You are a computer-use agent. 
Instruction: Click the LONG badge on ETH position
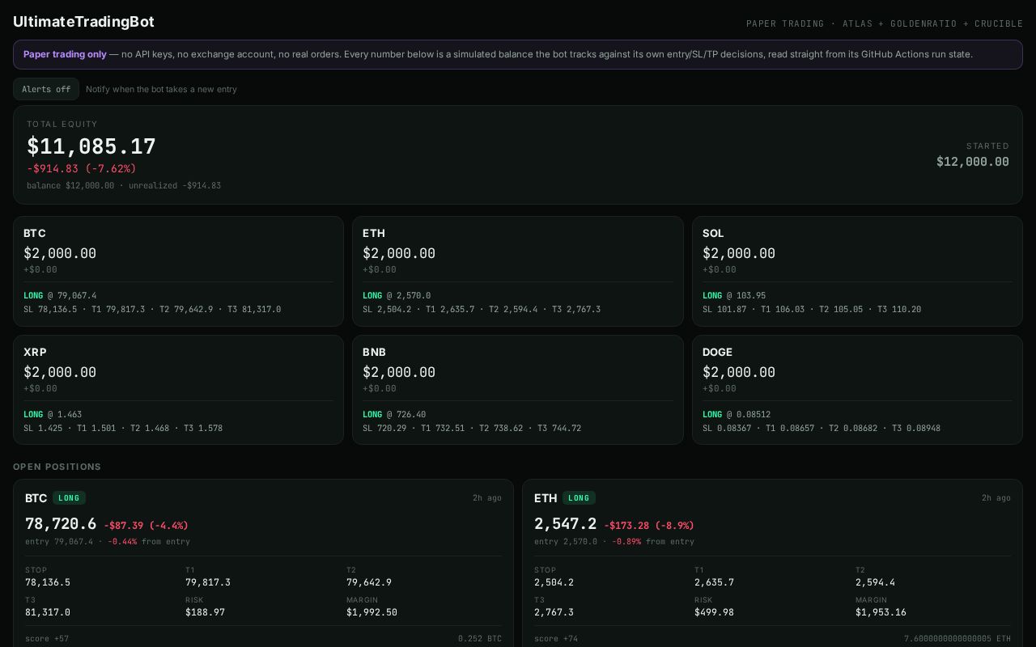coord(578,498)
